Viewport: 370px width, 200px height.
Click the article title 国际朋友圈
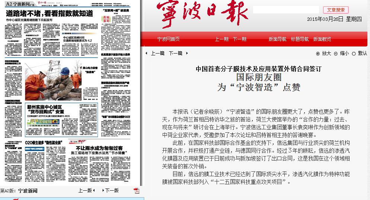(x=259, y=77)
